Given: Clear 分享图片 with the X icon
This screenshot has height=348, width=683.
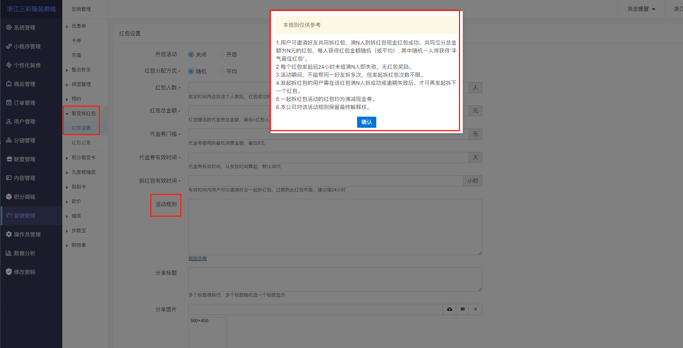Looking at the screenshot, I should (x=475, y=309).
